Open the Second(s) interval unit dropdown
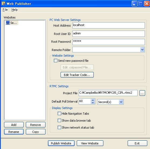Viewport: 150px width, 149px height. 121,102
